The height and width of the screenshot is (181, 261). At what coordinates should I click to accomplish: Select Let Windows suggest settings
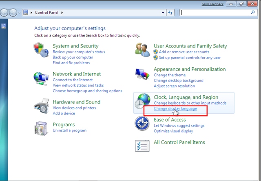[179, 125]
